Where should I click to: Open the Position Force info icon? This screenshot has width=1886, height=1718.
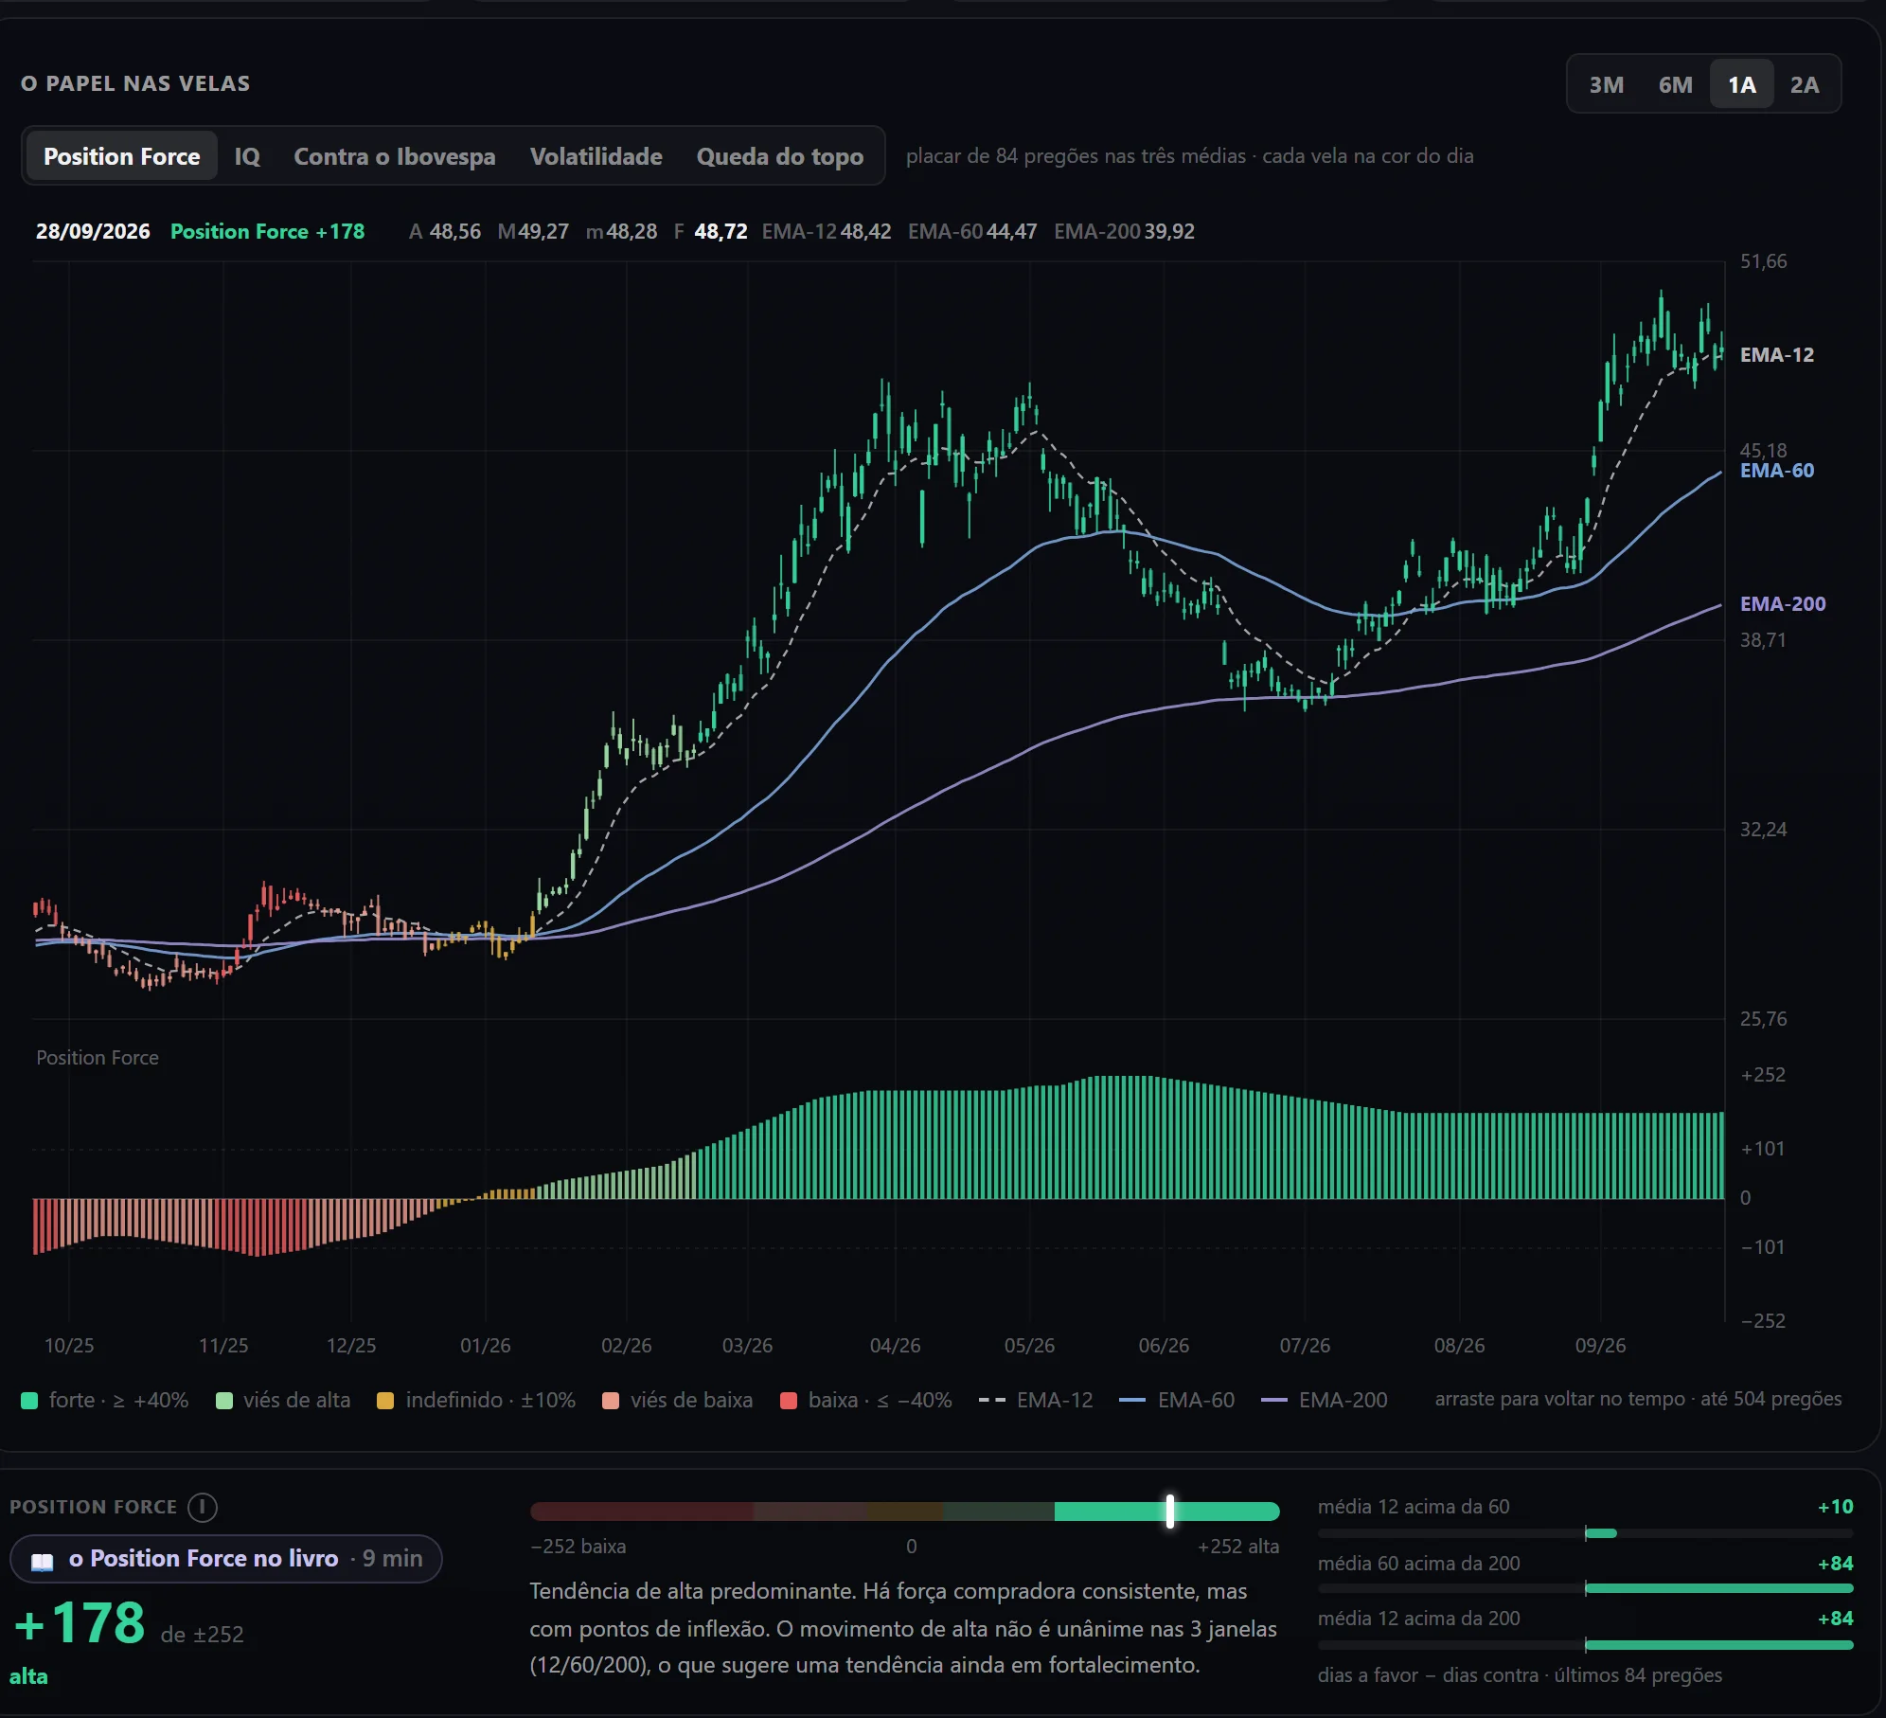[202, 1507]
